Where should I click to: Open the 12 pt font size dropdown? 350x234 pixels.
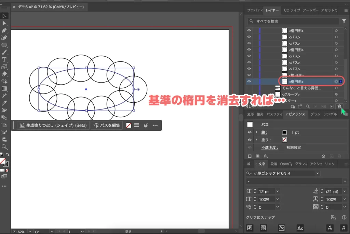[x=277, y=192]
